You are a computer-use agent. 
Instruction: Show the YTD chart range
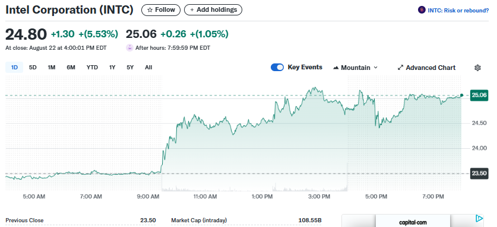[92, 68]
